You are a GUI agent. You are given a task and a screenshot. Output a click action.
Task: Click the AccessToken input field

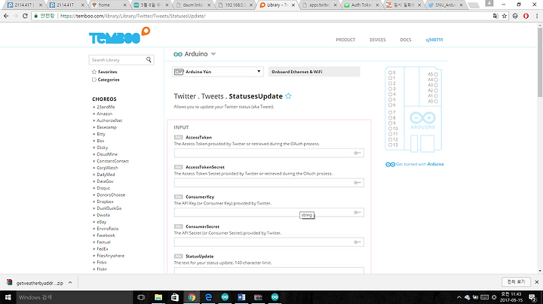[x=268, y=153]
